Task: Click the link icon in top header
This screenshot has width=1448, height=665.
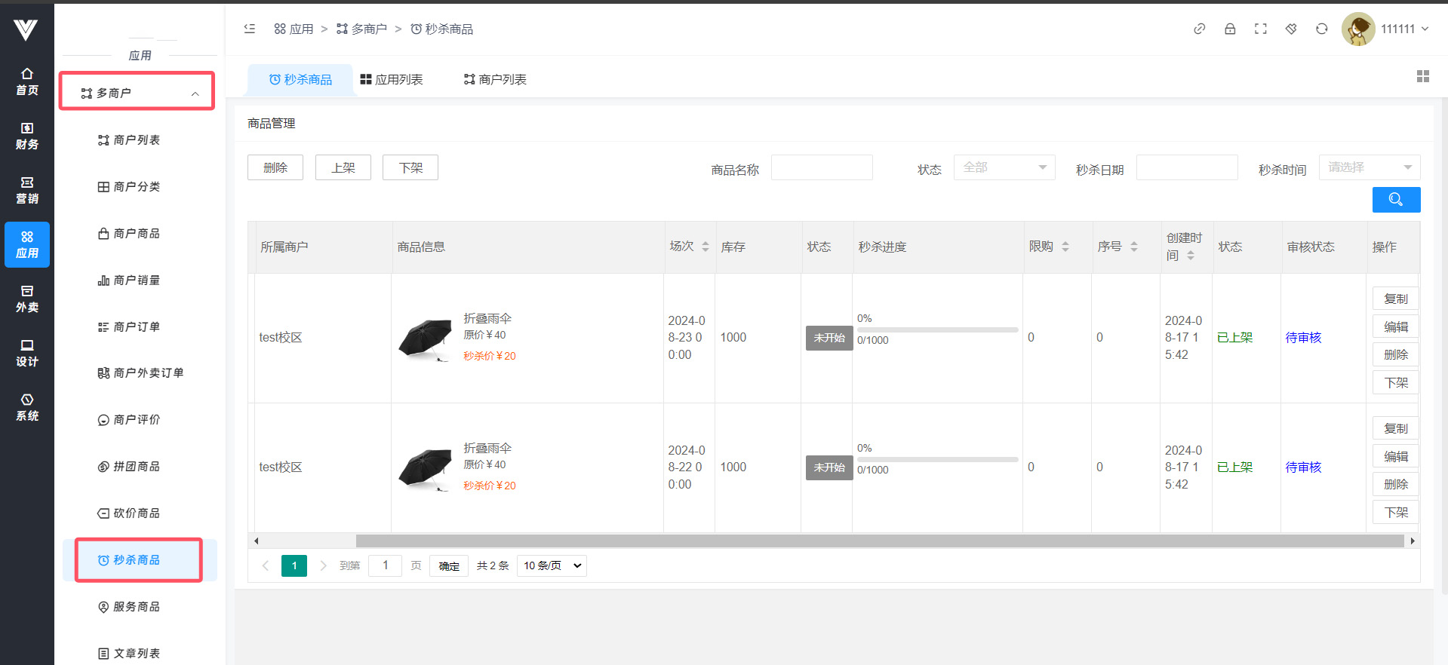Action: click(1199, 29)
